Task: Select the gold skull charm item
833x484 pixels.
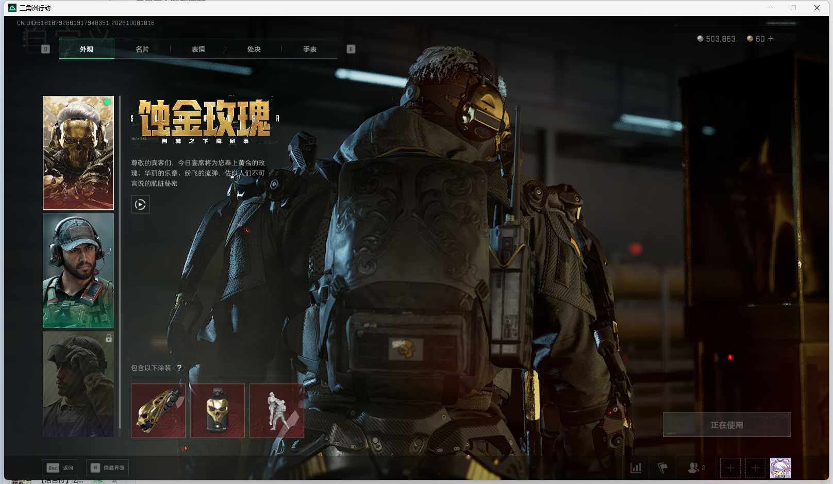Action: point(218,410)
